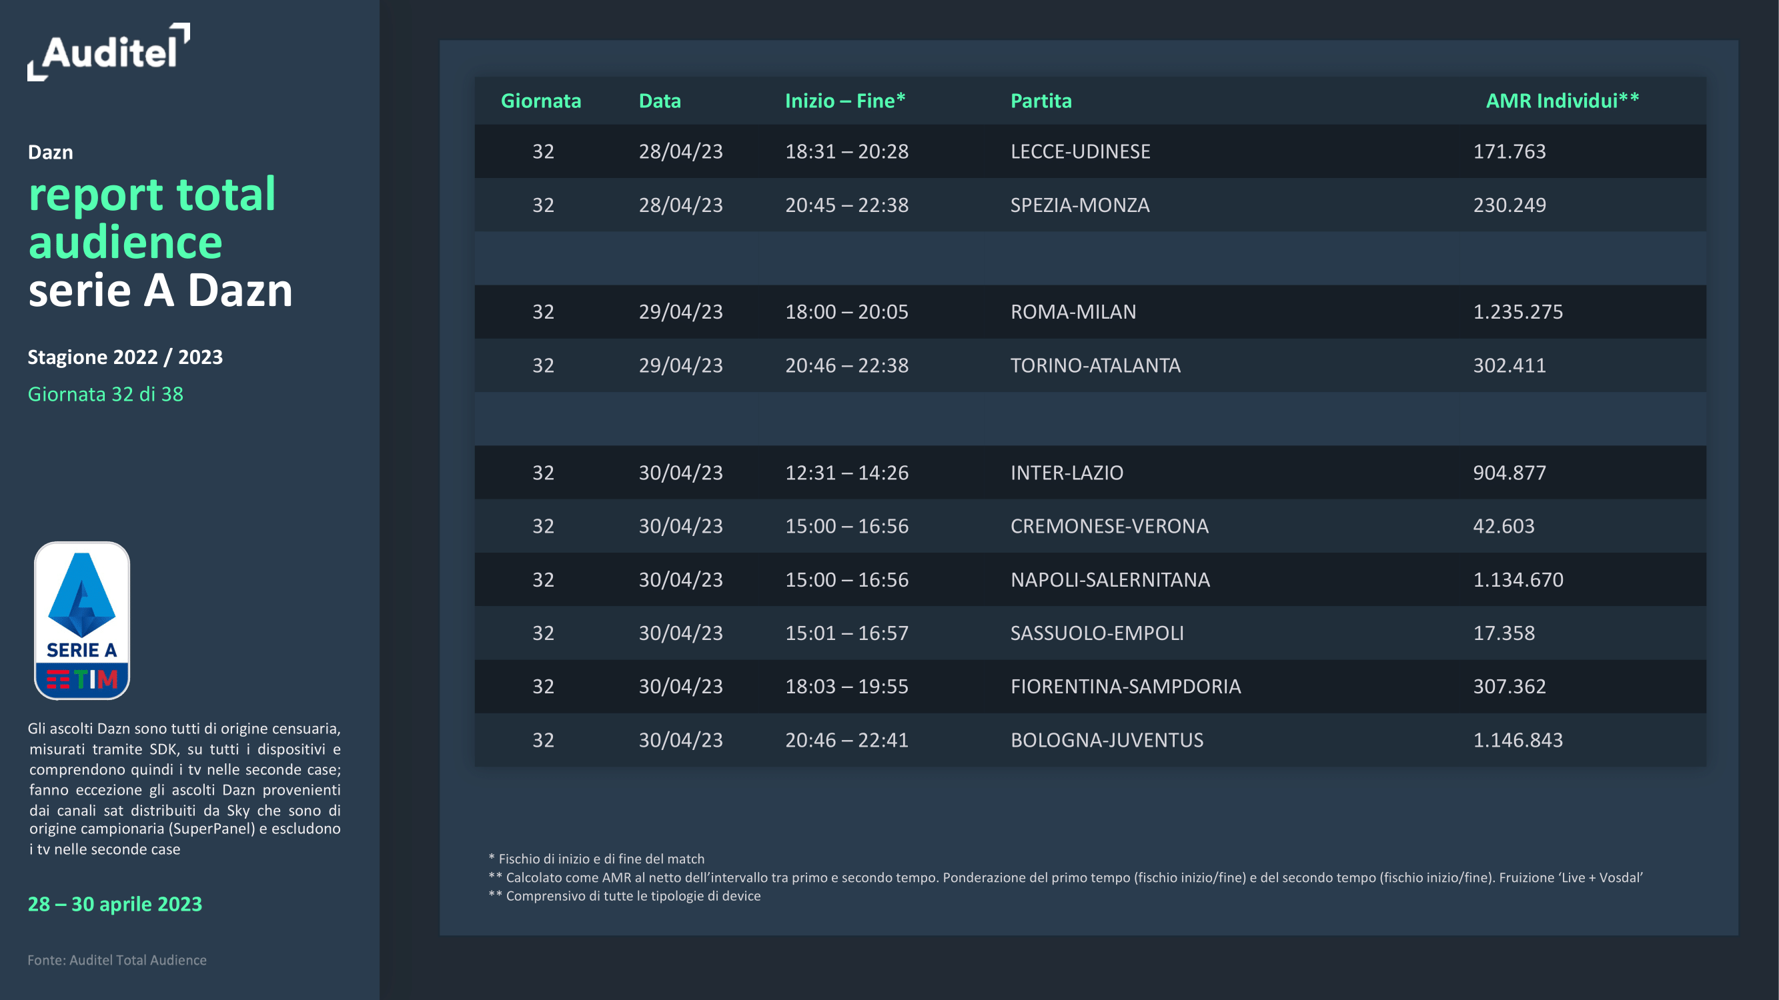Select the 'Giornata' column header

pyautogui.click(x=541, y=101)
